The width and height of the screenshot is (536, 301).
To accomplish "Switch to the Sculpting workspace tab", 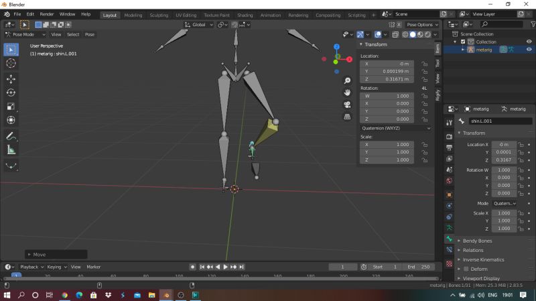I will (x=159, y=15).
